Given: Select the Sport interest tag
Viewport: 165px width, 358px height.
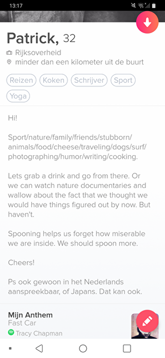Looking at the screenshot, I should 123,80.
